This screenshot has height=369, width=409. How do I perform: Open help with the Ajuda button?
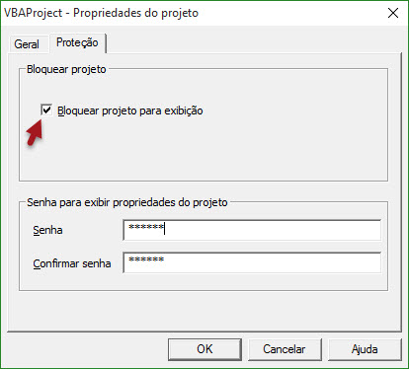365,349
